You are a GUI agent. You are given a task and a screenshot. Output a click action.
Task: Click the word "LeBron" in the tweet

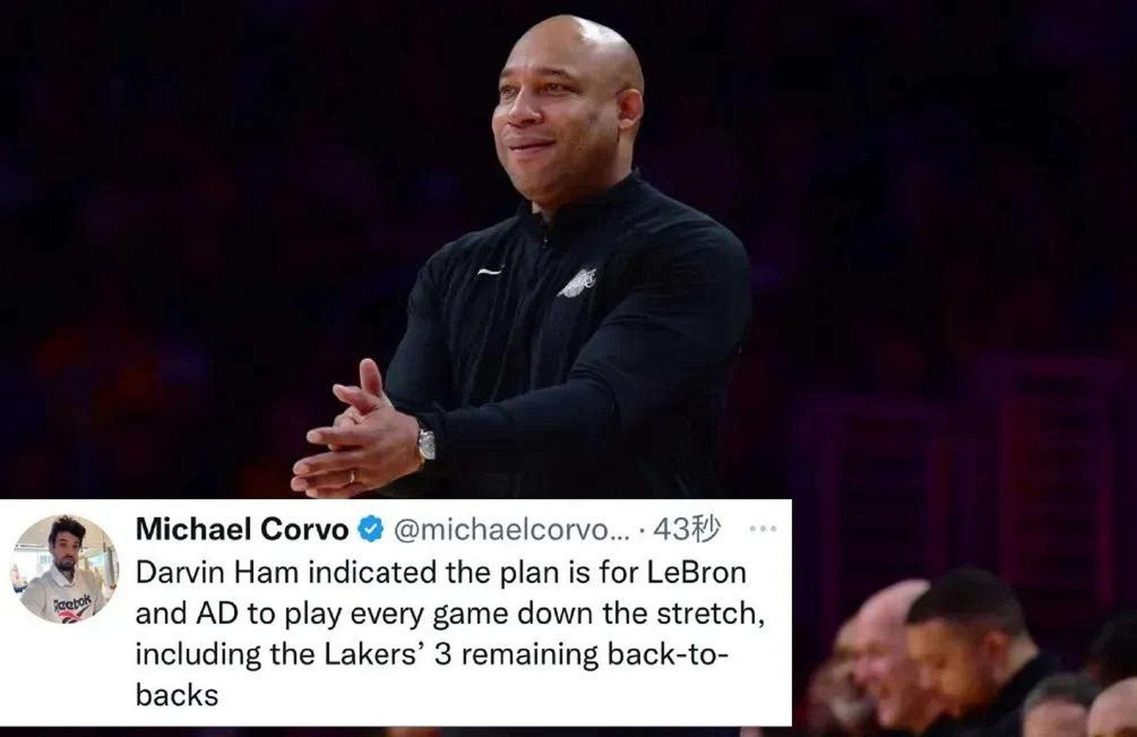coord(696,572)
